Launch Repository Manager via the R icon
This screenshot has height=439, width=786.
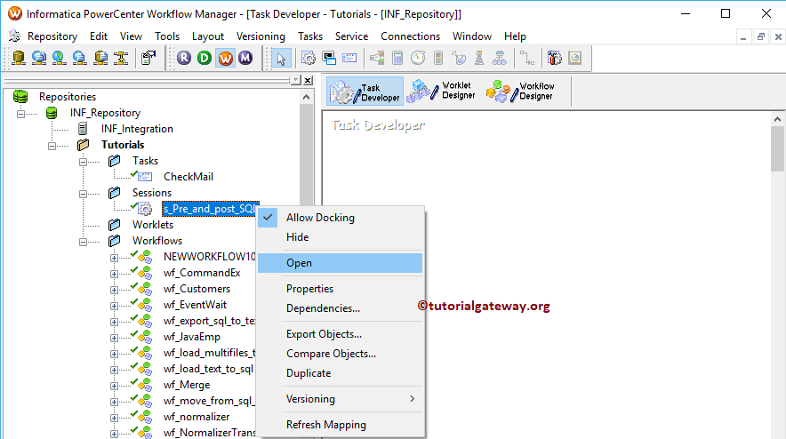coord(184,58)
